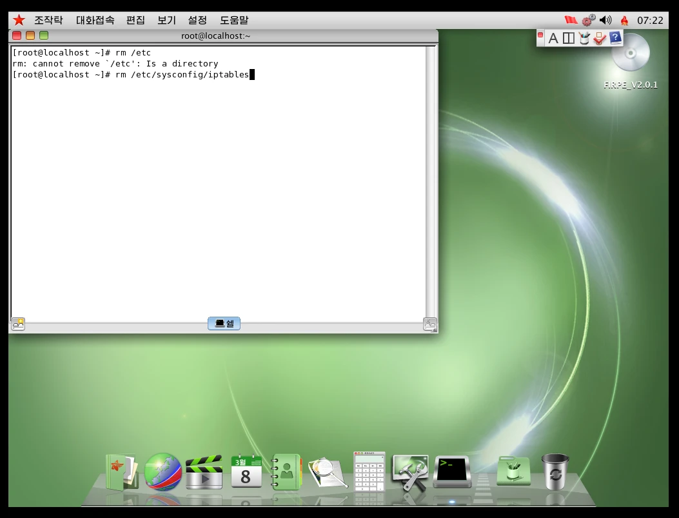The image size is (679, 518).
Task: Open the gears settings tray icon
Action: [x=588, y=20]
